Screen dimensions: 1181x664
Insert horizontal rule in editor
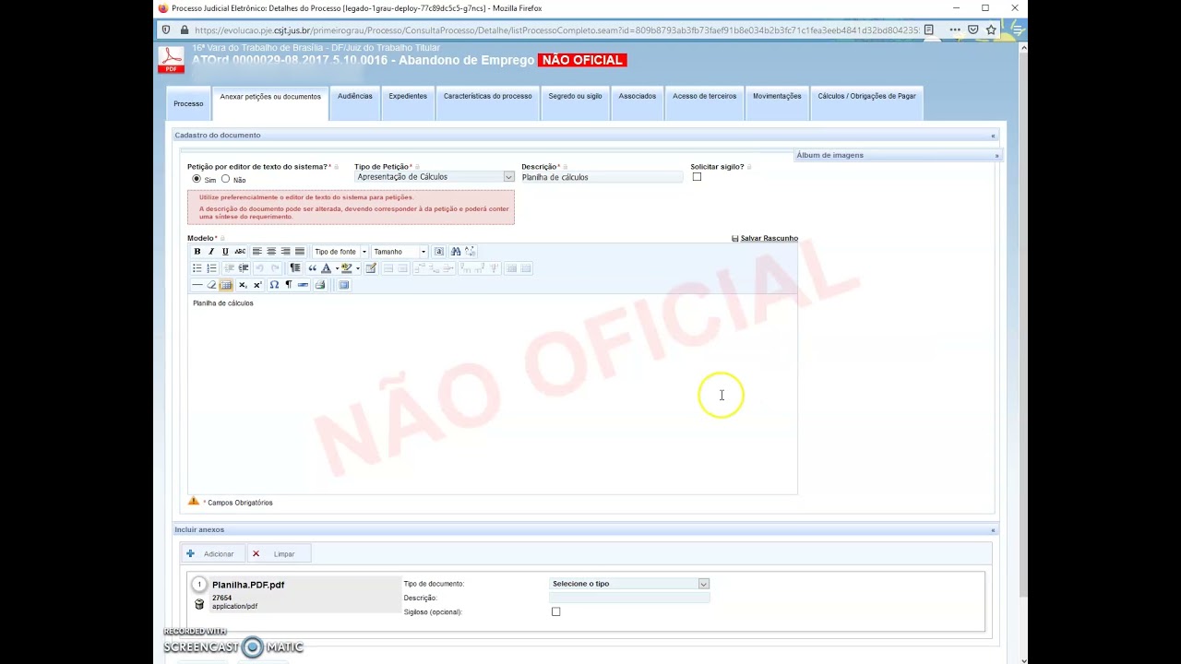click(197, 285)
